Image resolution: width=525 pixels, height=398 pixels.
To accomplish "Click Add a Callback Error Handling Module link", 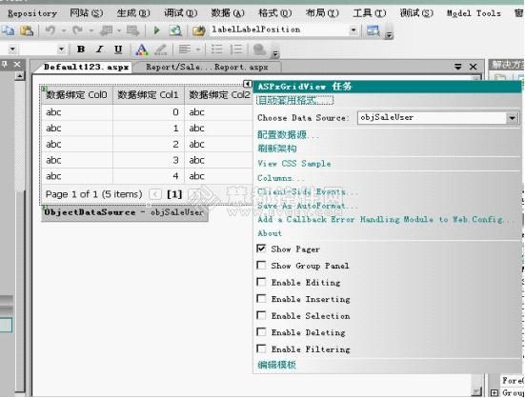I will click(385, 219).
